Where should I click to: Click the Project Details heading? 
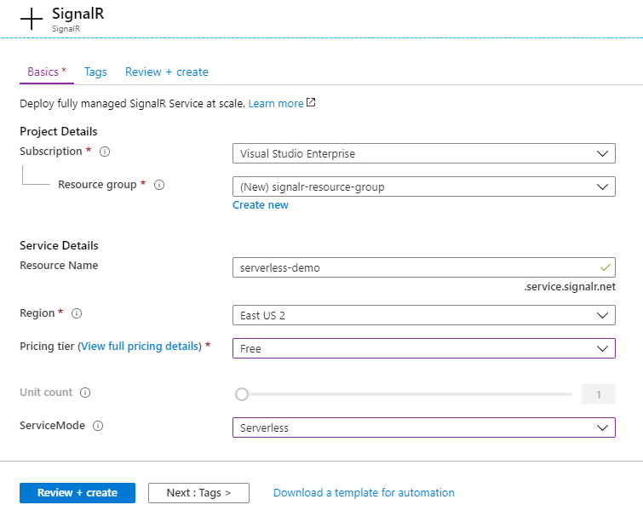point(59,132)
